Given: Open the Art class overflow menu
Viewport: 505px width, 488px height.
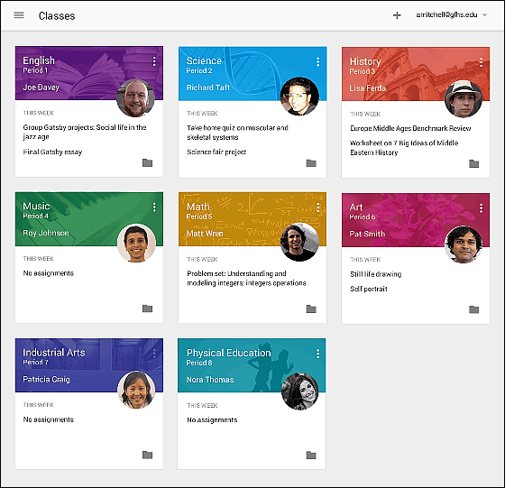Looking at the screenshot, I should 481,208.
